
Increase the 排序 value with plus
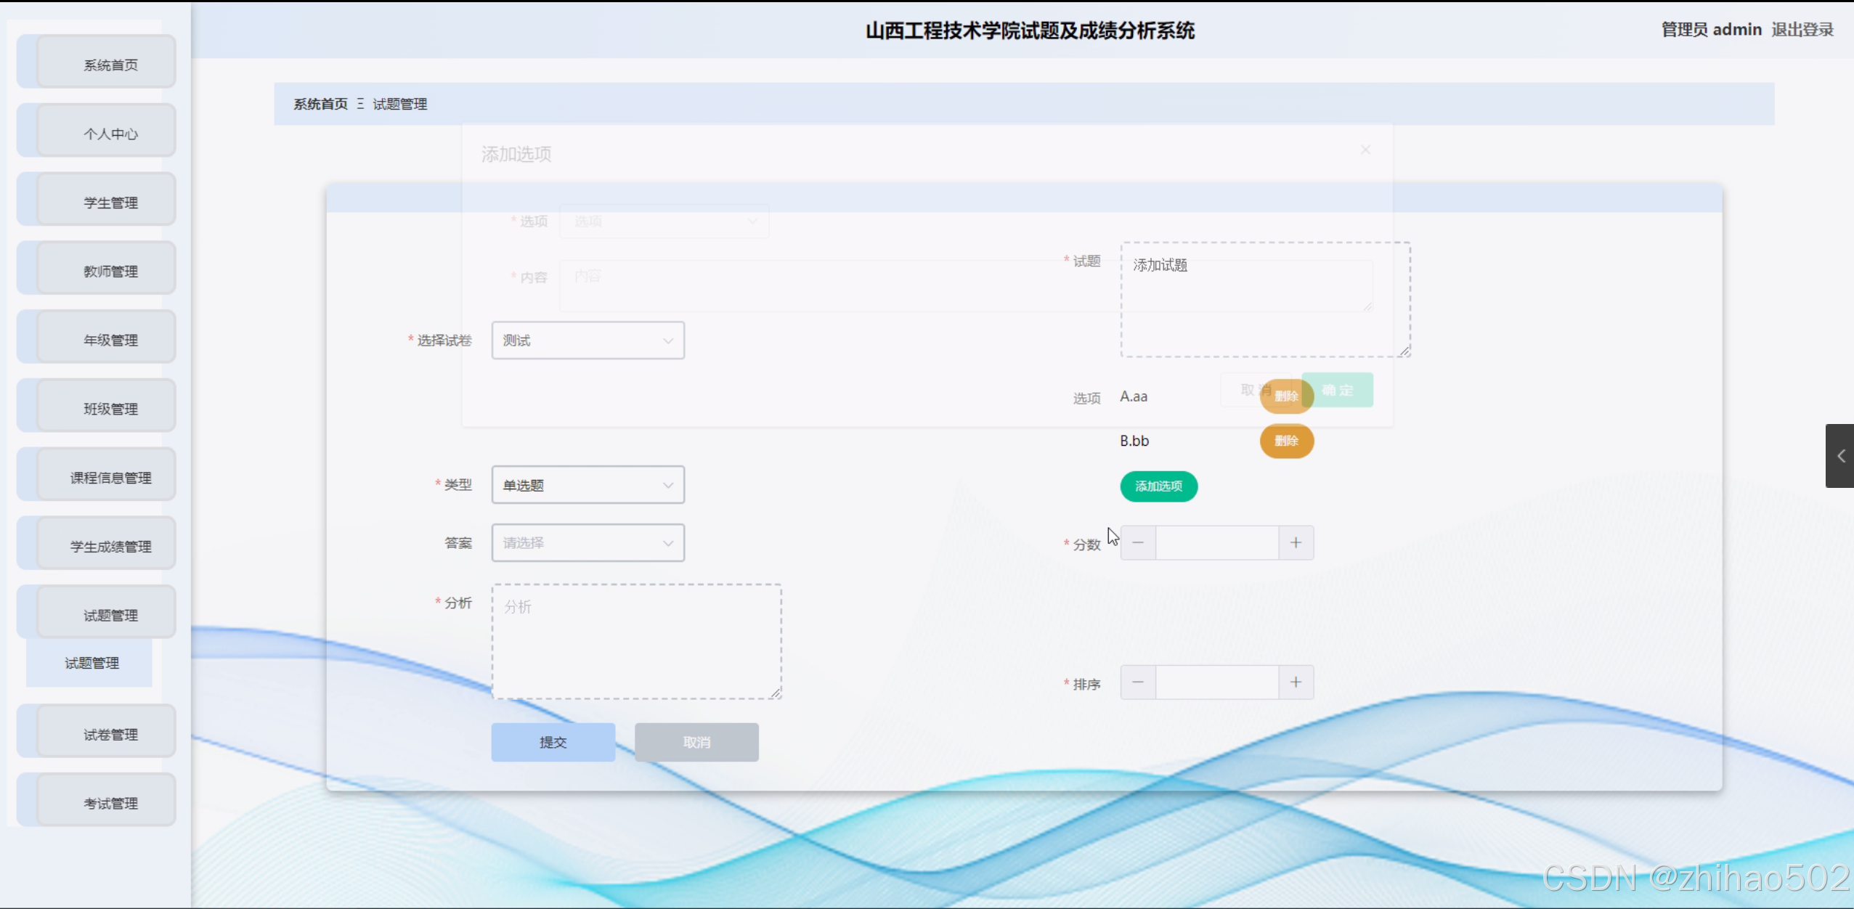[x=1296, y=682]
